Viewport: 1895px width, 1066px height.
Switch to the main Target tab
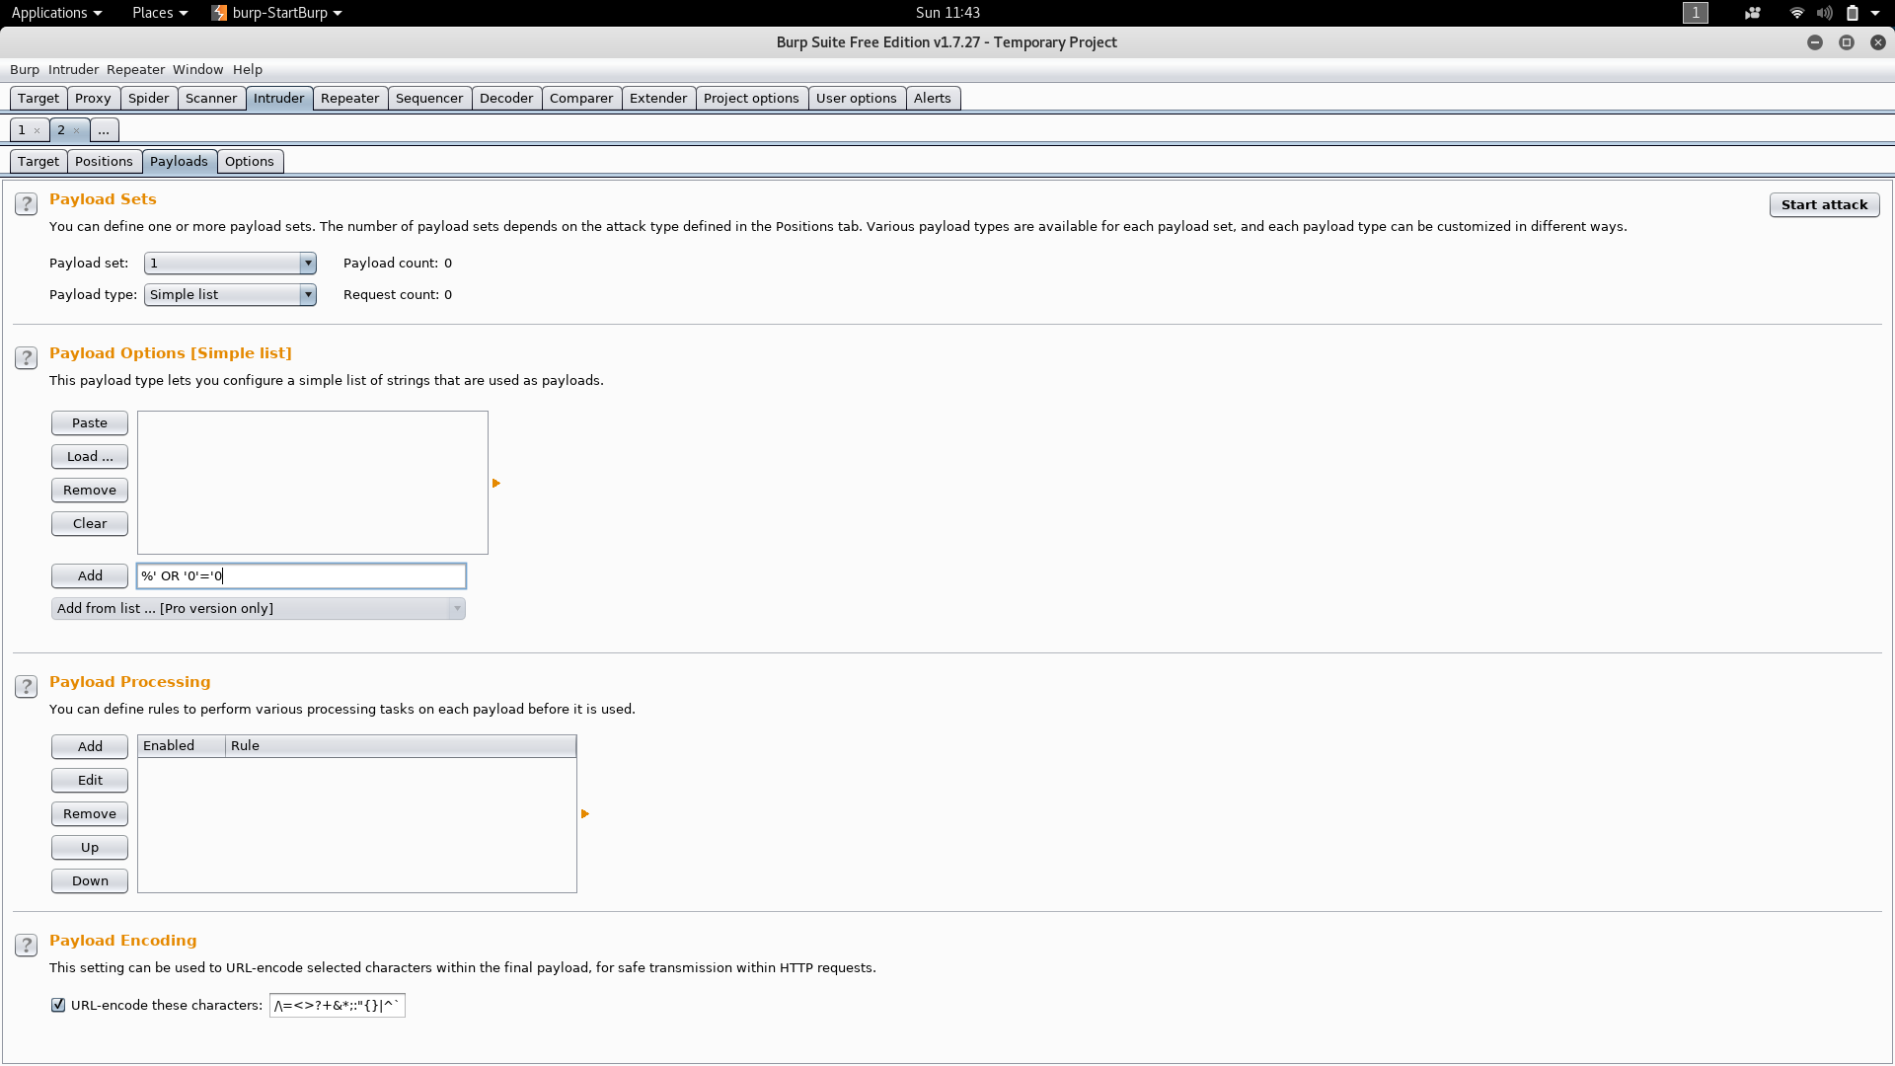pyautogui.click(x=38, y=98)
